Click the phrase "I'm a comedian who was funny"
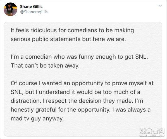Screen dimensions: 167x139 pos(53,57)
